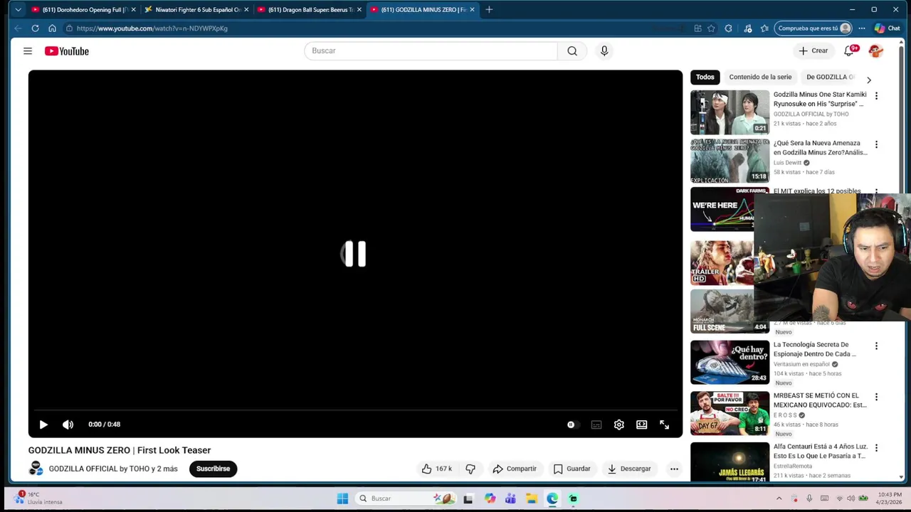Save the video with Guardar

click(572, 469)
